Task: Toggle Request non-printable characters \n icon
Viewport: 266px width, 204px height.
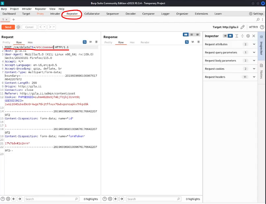Action: pos(90,42)
